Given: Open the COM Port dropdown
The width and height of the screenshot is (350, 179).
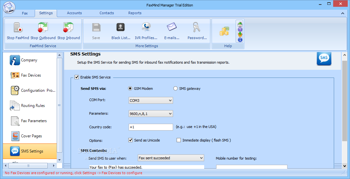Looking at the screenshot, I should pyautogui.click(x=151, y=100).
